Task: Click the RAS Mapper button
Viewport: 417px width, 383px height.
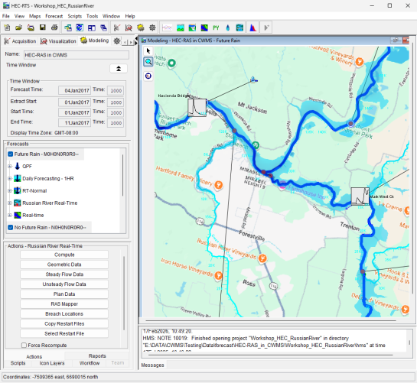Action: (x=64, y=303)
